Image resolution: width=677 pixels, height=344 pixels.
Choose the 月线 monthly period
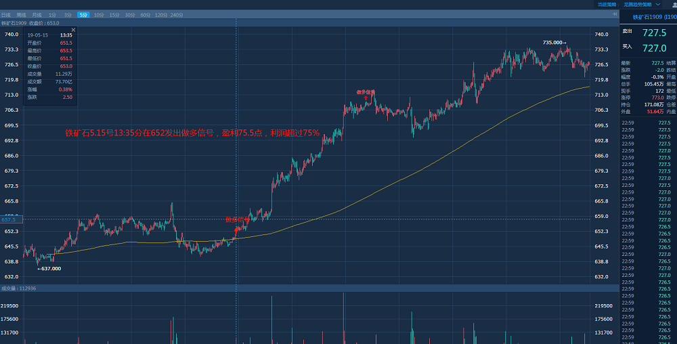tap(37, 14)
